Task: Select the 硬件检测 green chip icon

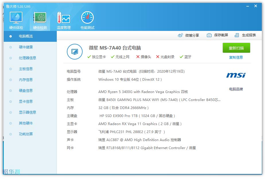Action: pos(40,17)
